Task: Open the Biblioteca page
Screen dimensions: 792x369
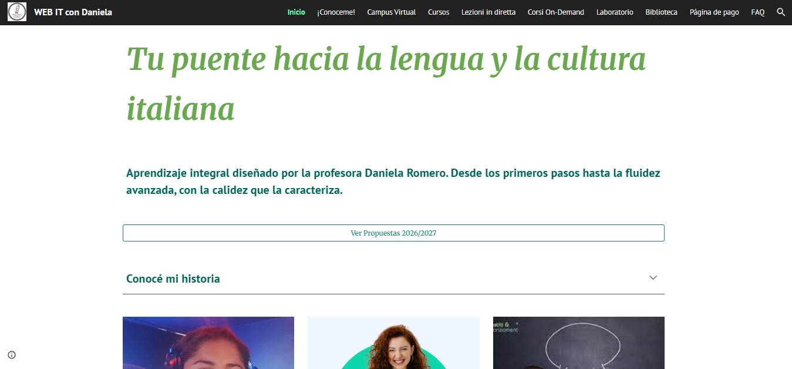Action: coord(661,12)
